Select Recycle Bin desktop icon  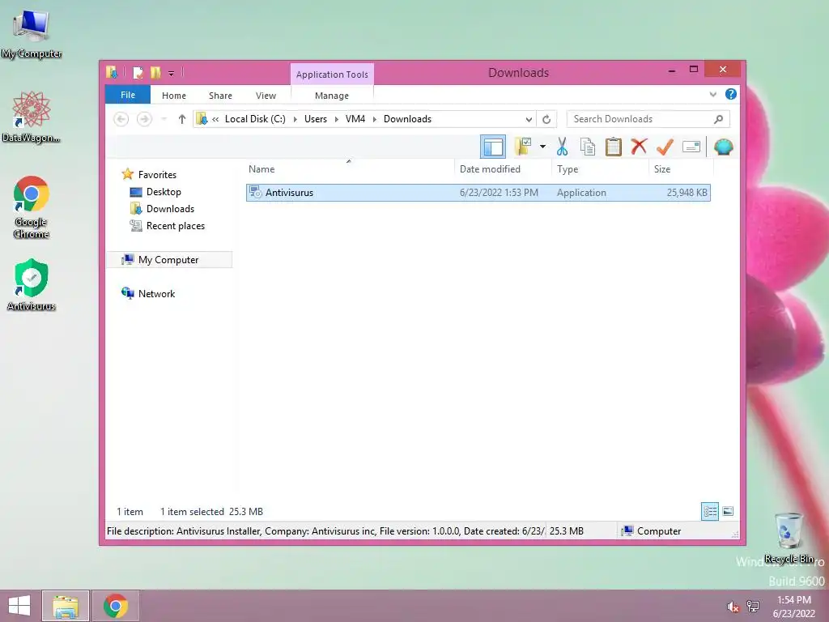click(789, 538)
